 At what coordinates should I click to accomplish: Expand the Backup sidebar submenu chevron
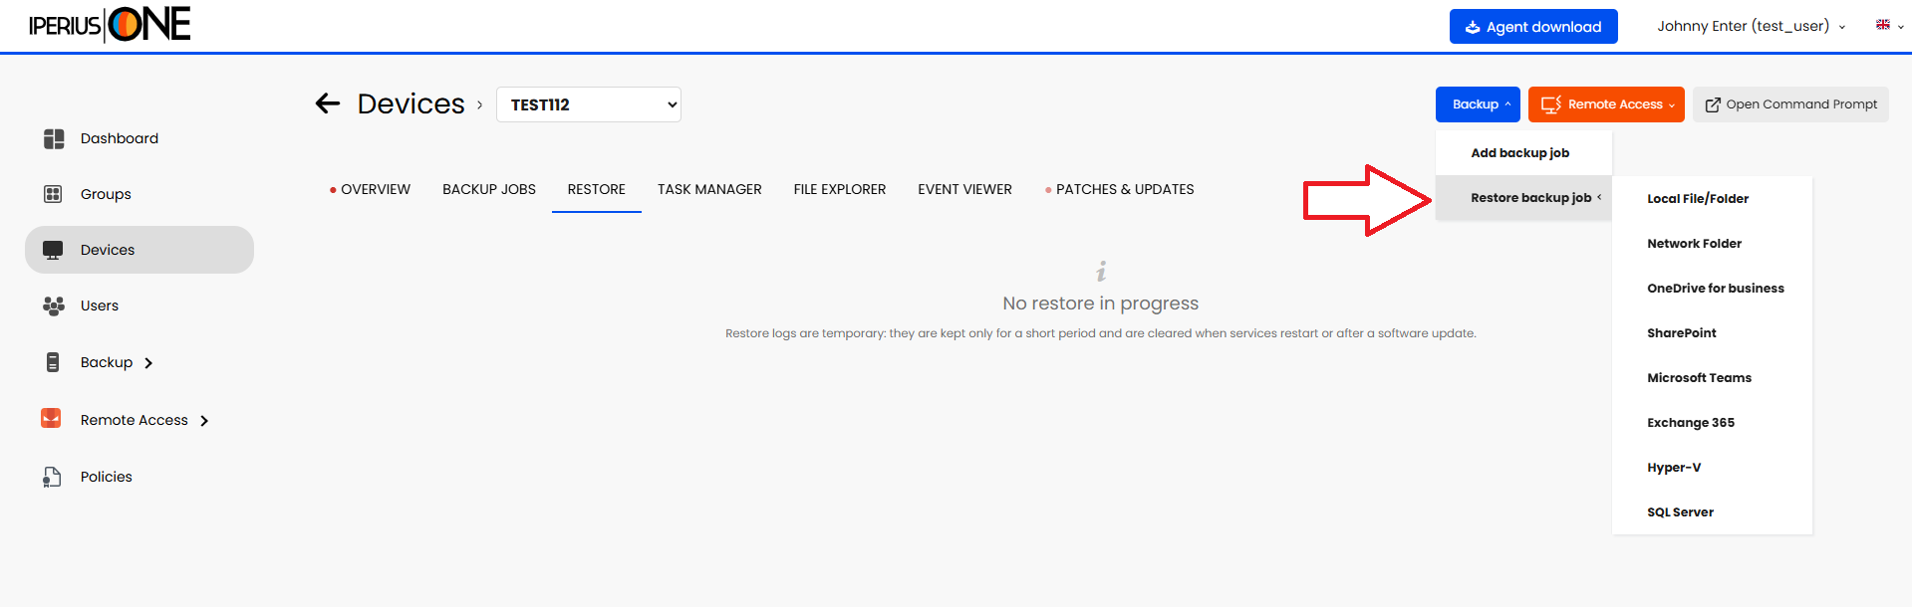(148, 363)
